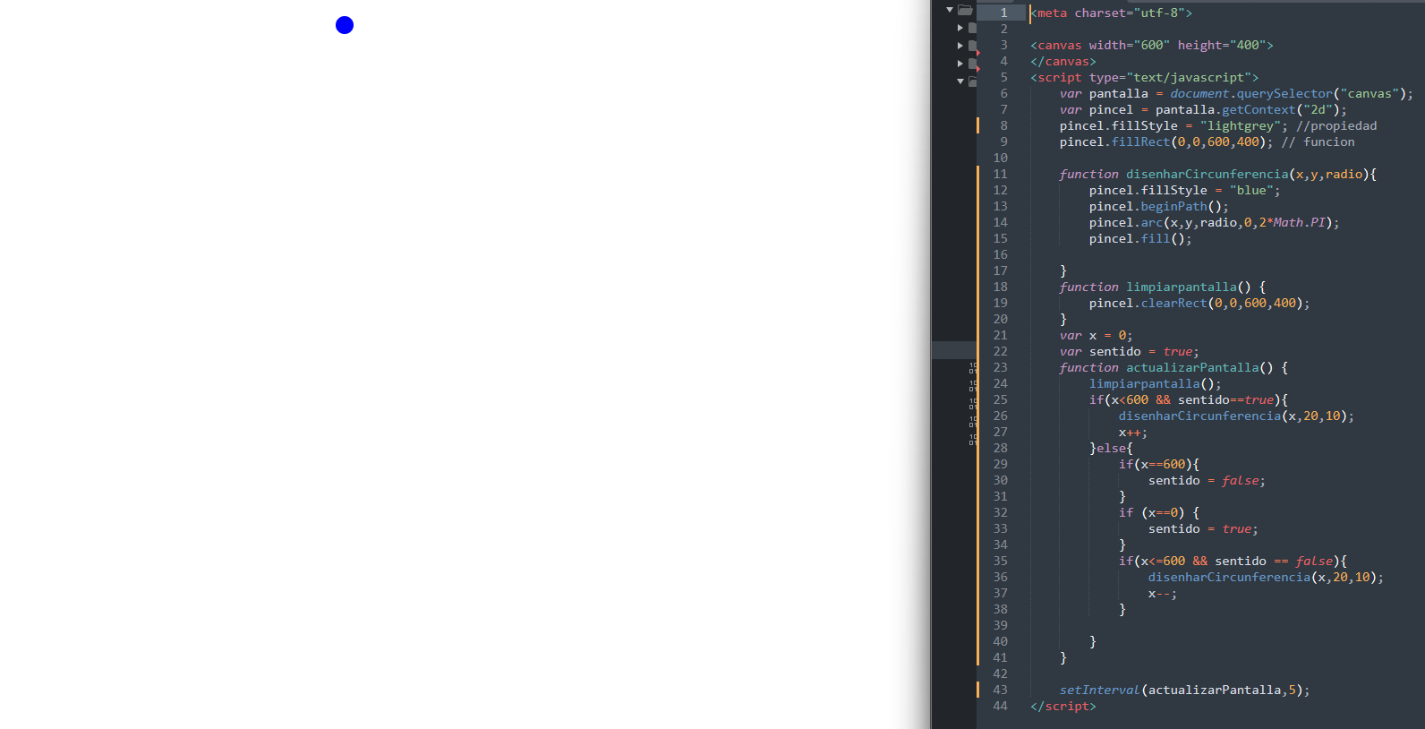
Task: Collapse the top-level open folder arrow in sidebar
Action: [950, 10]
